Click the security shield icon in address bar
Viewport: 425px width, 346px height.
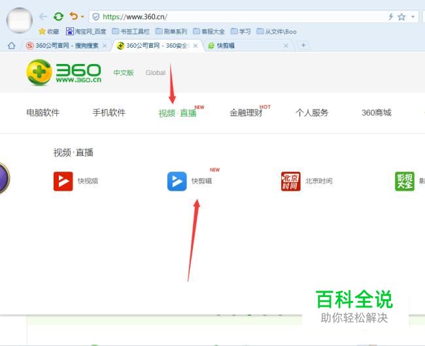click(x=96, y=17)
